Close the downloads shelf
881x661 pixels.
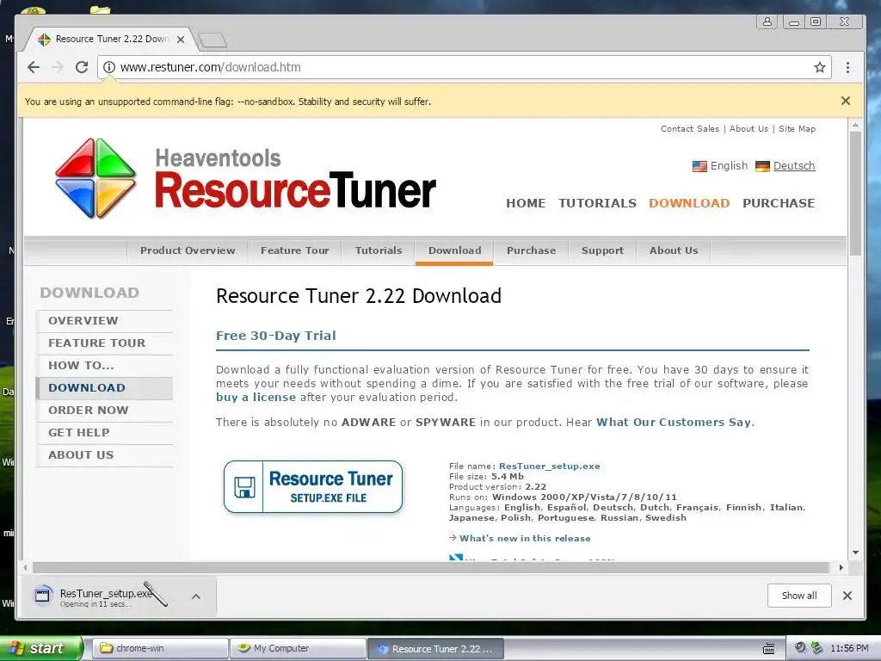847,596
